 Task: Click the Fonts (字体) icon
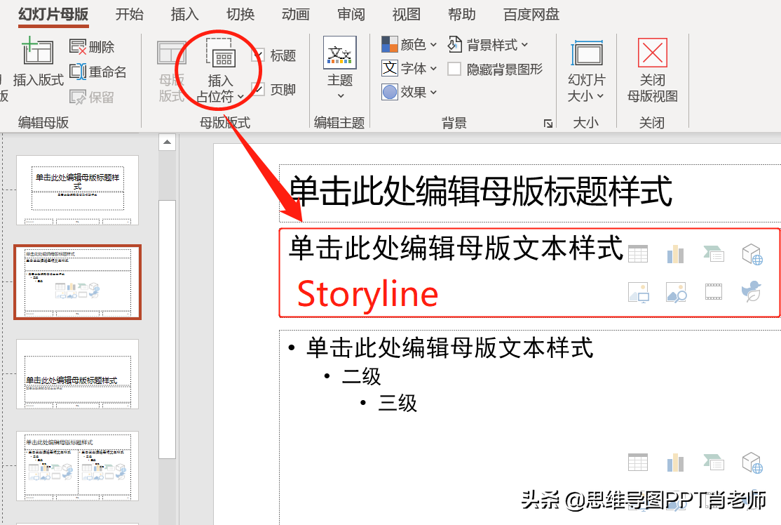tap(390, 68)
